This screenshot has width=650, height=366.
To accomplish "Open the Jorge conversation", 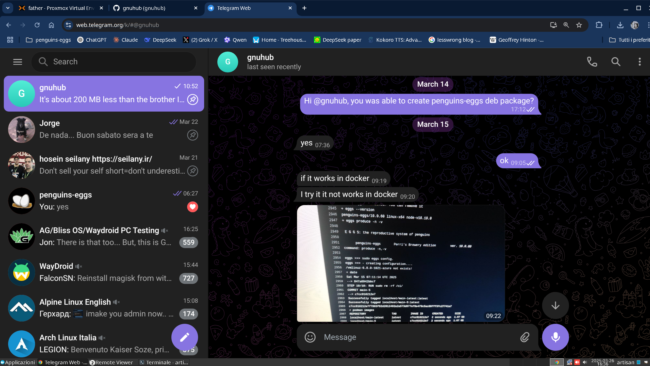I will (x=104, y=129).
